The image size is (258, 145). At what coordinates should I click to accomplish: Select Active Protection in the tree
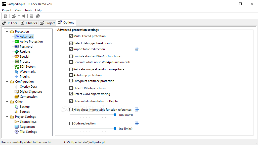[31, 42]
